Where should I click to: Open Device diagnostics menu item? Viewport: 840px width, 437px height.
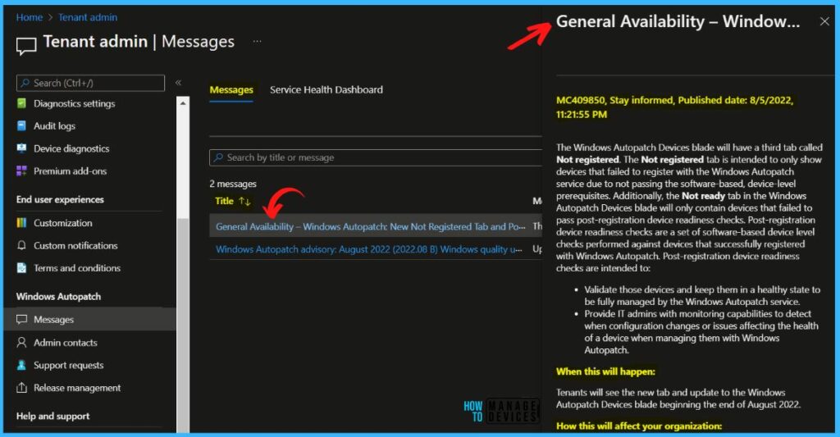(71, 148)
